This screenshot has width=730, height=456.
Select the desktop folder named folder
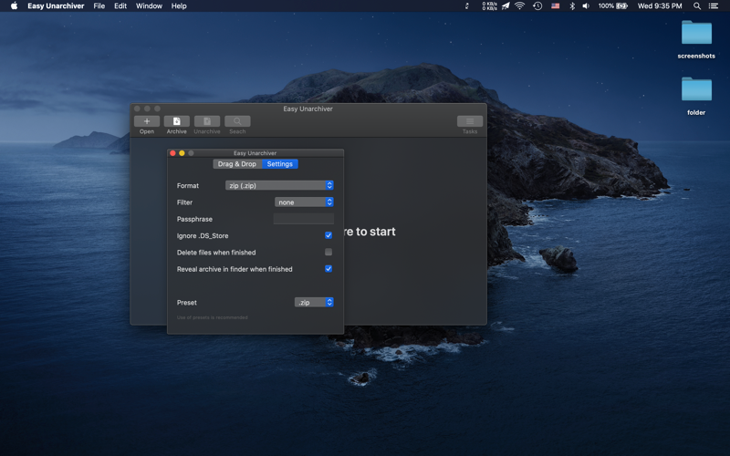click(696, 89)
